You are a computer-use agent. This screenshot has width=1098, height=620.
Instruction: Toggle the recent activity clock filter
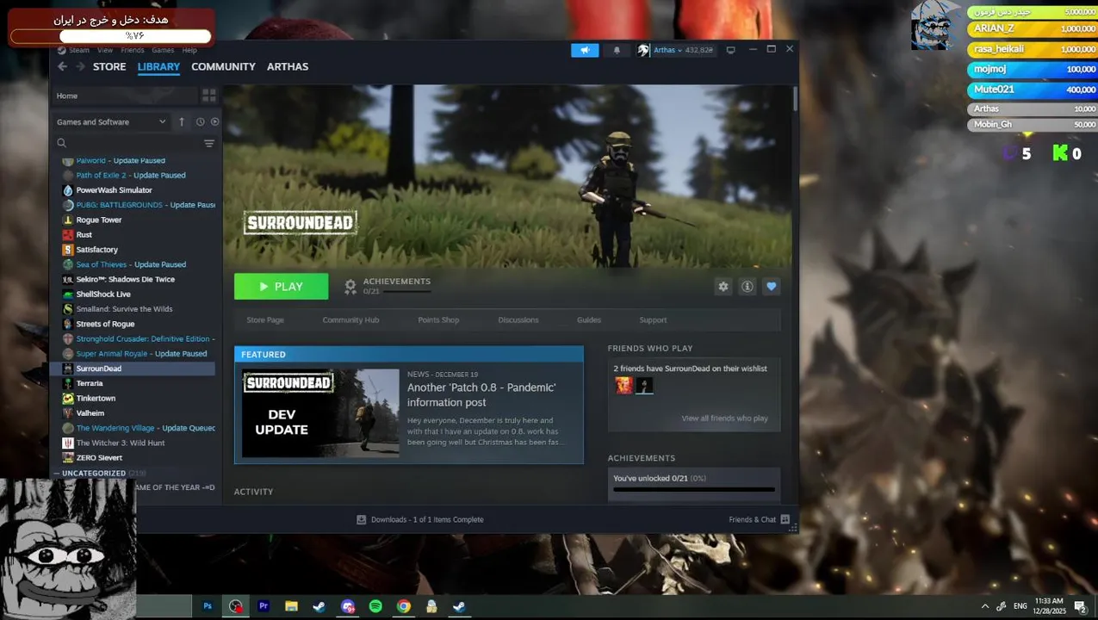point(200,121)
